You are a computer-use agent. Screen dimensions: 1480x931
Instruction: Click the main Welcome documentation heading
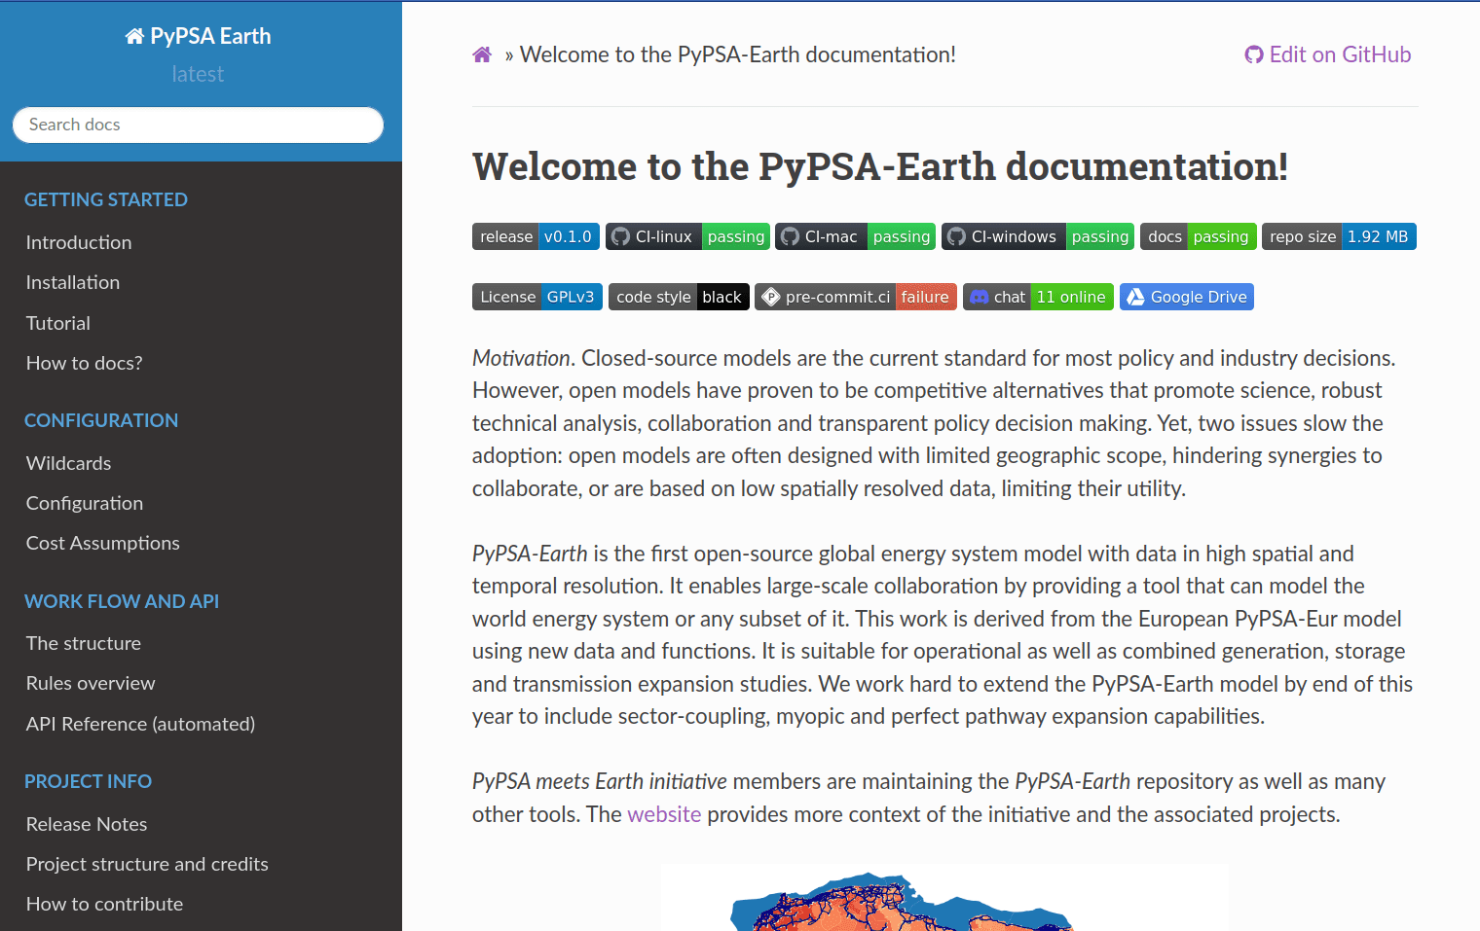pos(880,166)
